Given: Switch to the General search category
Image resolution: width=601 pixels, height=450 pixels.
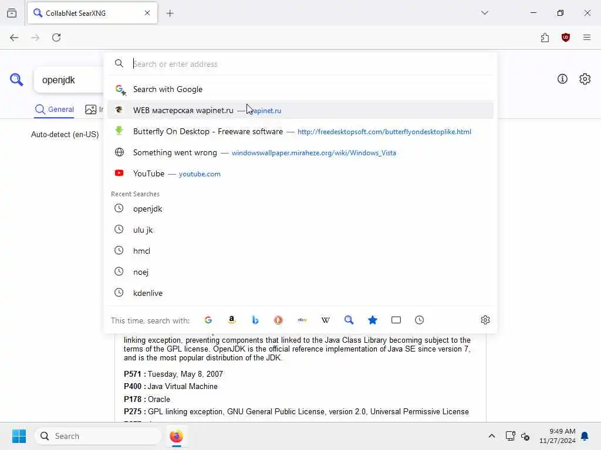Looking at the screenshot, I should point(54,110).
